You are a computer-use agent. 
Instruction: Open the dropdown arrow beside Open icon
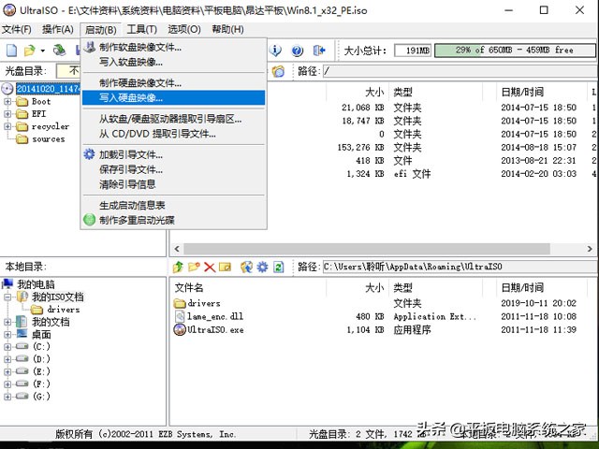[x=42, y=51]
